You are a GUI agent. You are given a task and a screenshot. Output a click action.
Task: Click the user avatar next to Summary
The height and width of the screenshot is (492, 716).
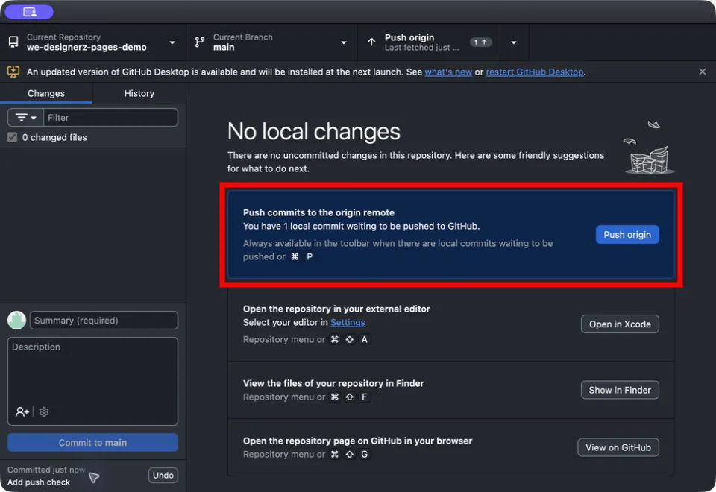tap(17, 320)
